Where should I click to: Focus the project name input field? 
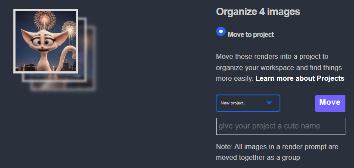pyautogui.click(x=281, y=126)
